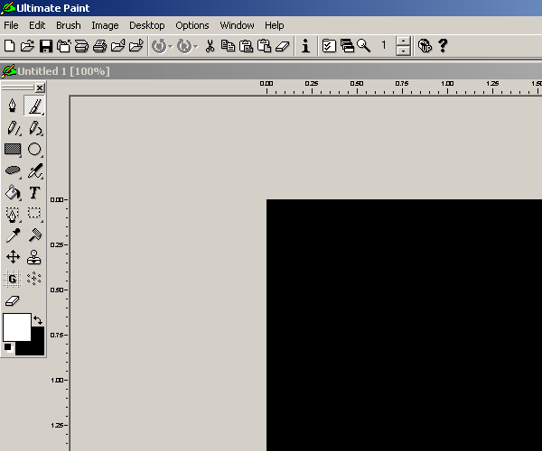Cut selection with scissors icon
Viewport: 542px width, 451px height.
pos(210,46)
